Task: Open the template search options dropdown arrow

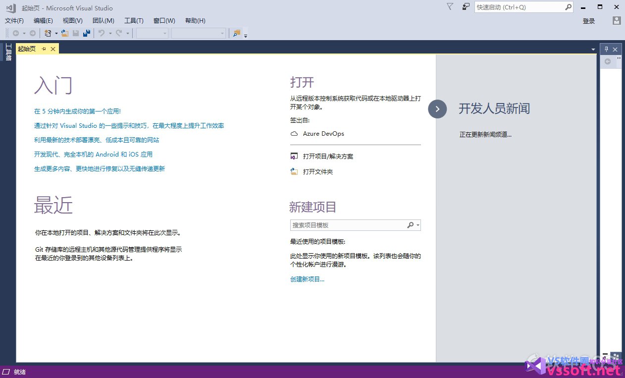Action: pyautogui.click(x=418, y=225)
